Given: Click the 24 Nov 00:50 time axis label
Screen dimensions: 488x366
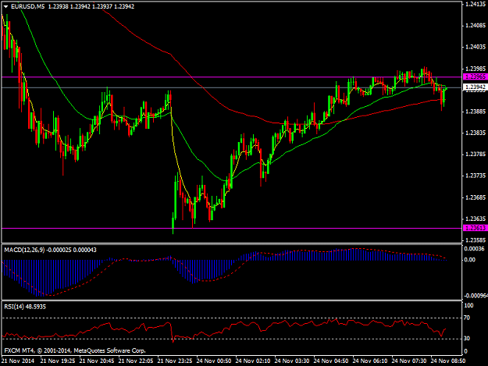Looking at the screenshot, I should [x=214, y=361].
